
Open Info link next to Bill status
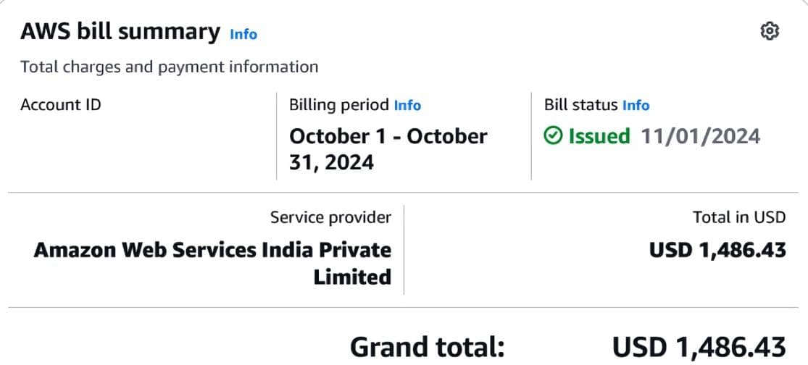636,105
